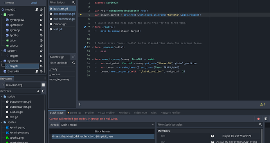
Task: Toggle visibility of SpotPH node
Action: point(41,51)
